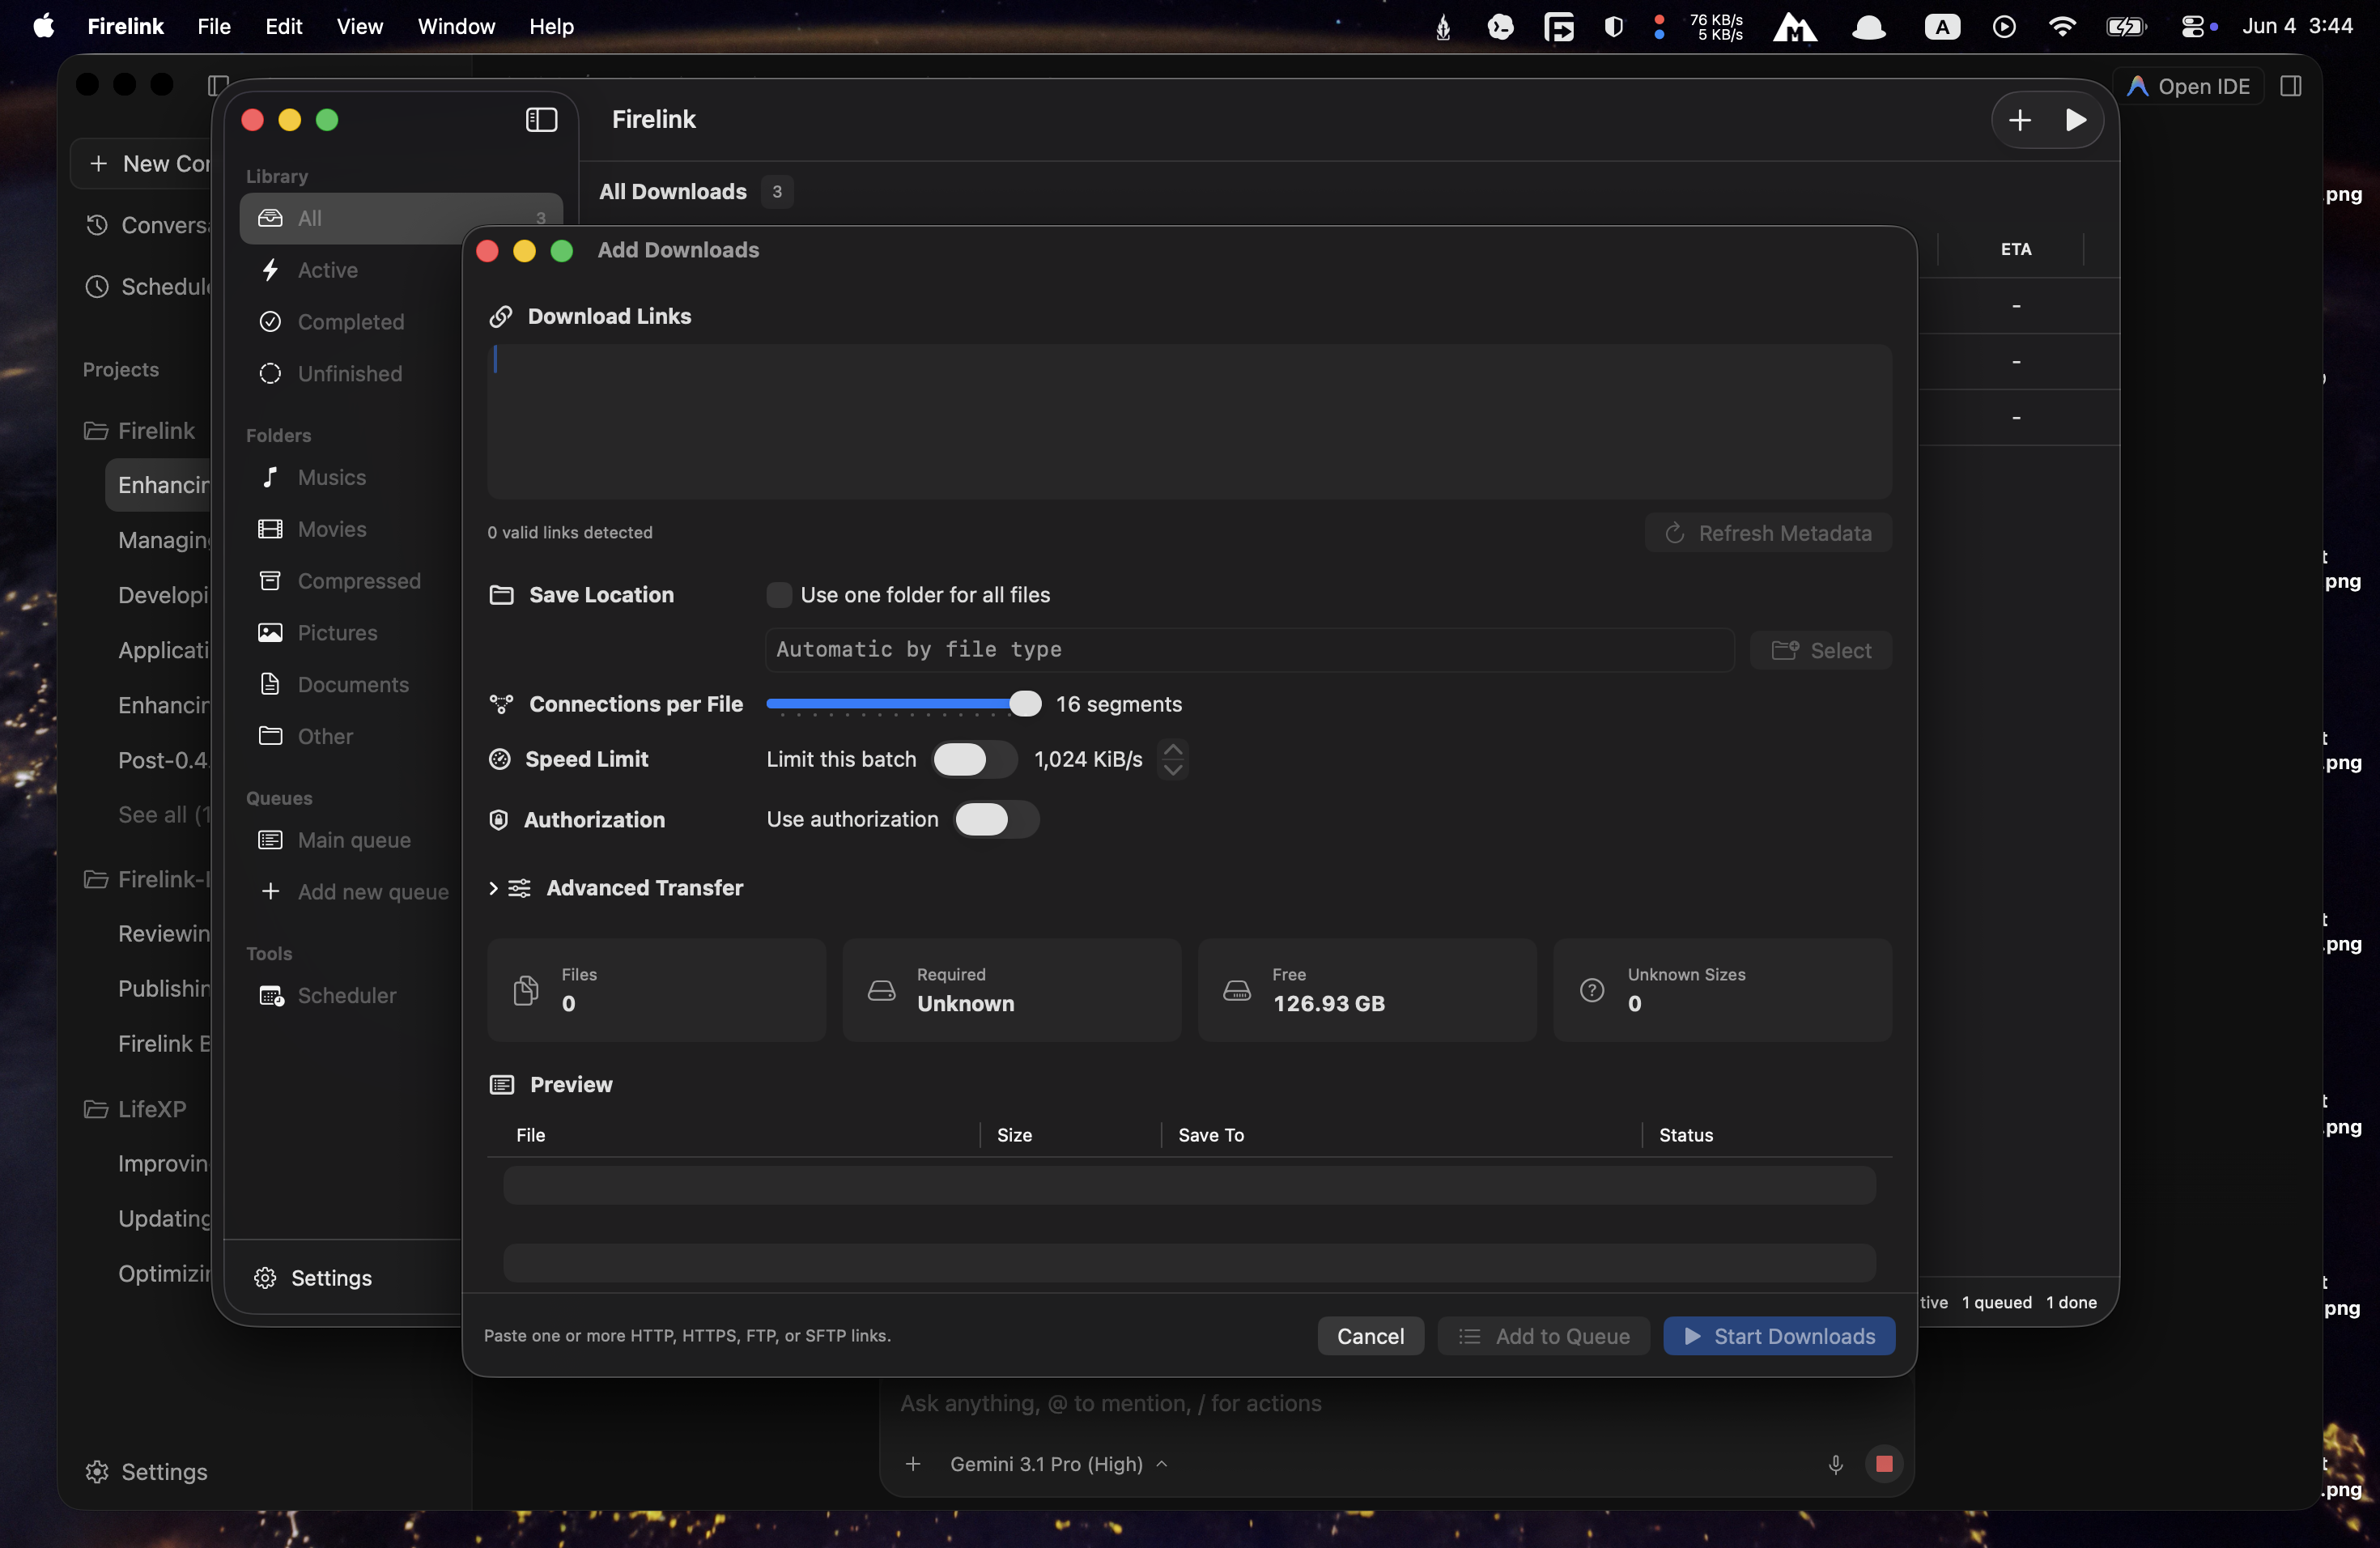Open the Musics folder note icon
2380x1548 pixels.
(x=270, y=477)
